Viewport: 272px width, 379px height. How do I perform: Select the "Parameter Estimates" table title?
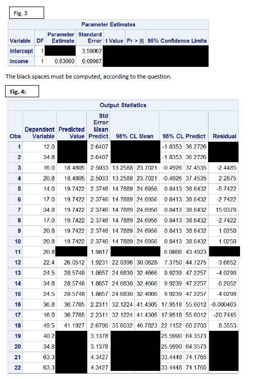pos(108,24)
